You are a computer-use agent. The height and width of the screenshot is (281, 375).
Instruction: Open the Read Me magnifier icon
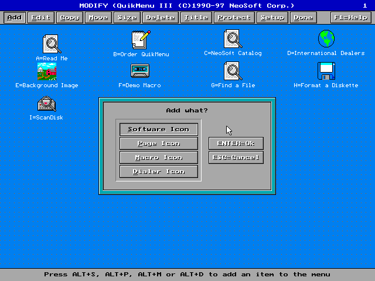coord(52,44)
